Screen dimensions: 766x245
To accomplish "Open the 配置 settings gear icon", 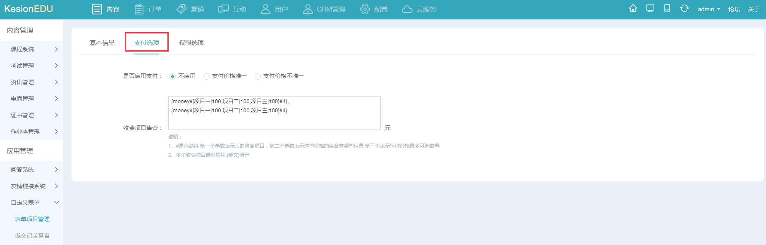I will point(365,9).
